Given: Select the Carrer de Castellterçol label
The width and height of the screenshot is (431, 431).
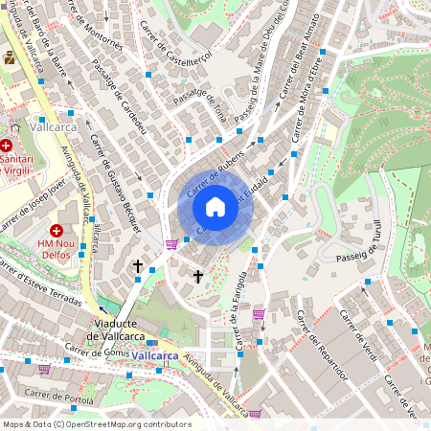Looking at the screenshot, I should click(x=176, y=44).
